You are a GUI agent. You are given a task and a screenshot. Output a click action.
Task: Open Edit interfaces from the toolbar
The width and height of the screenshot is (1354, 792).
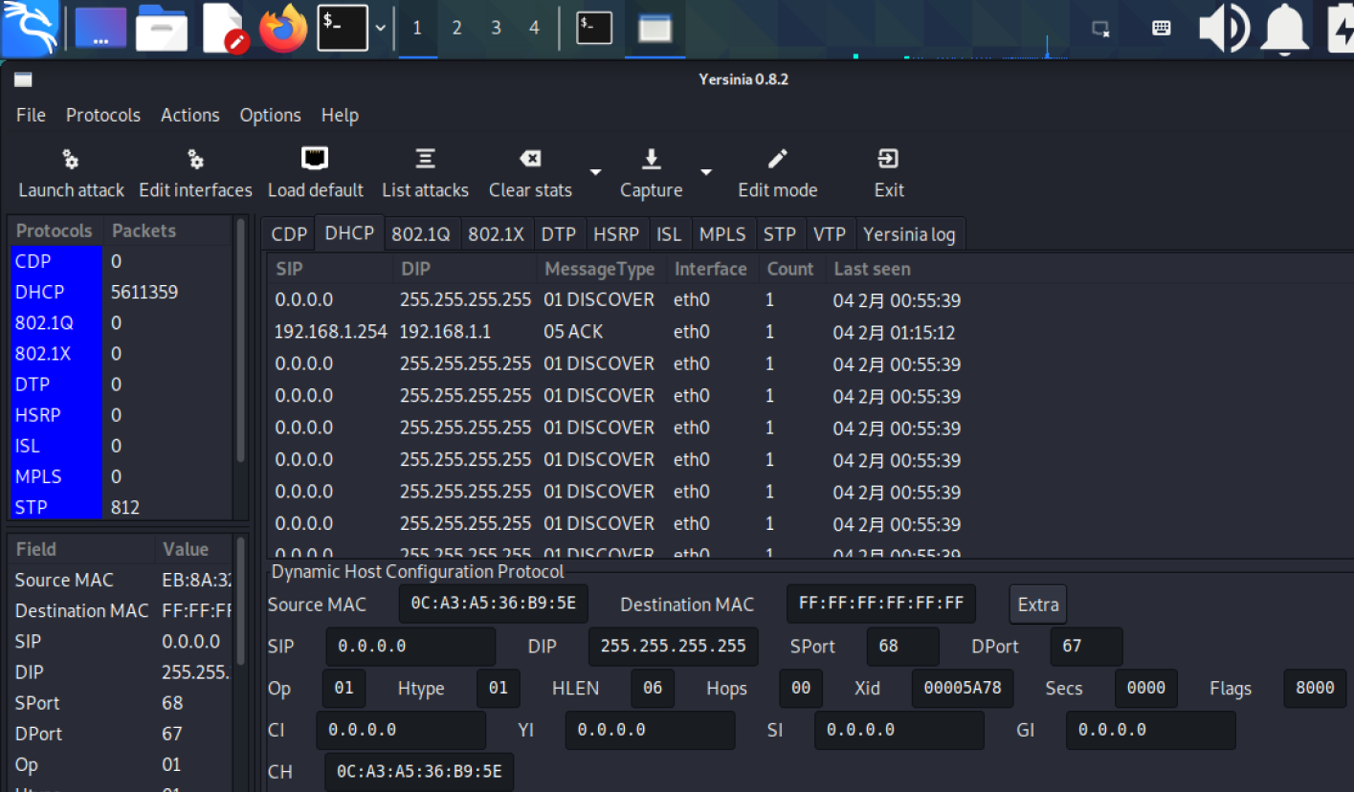point(195,160)
